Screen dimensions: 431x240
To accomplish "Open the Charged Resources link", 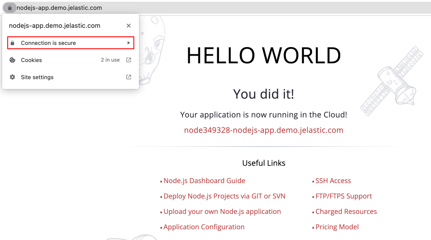I will [346, 211].
